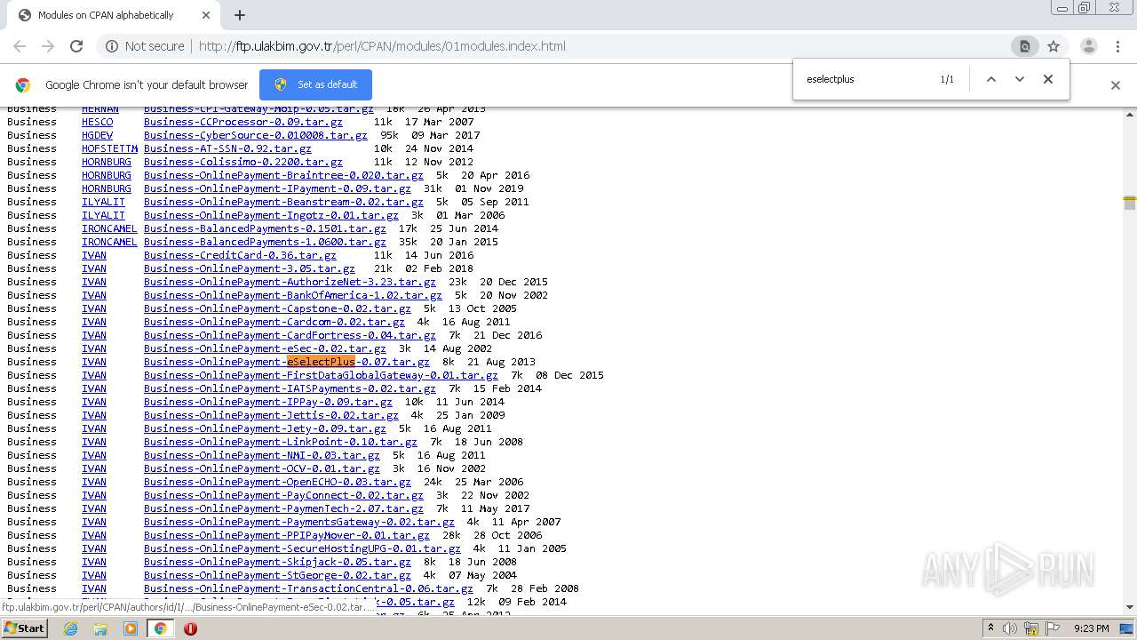Open the red security taskbar icon

(190, 628)
